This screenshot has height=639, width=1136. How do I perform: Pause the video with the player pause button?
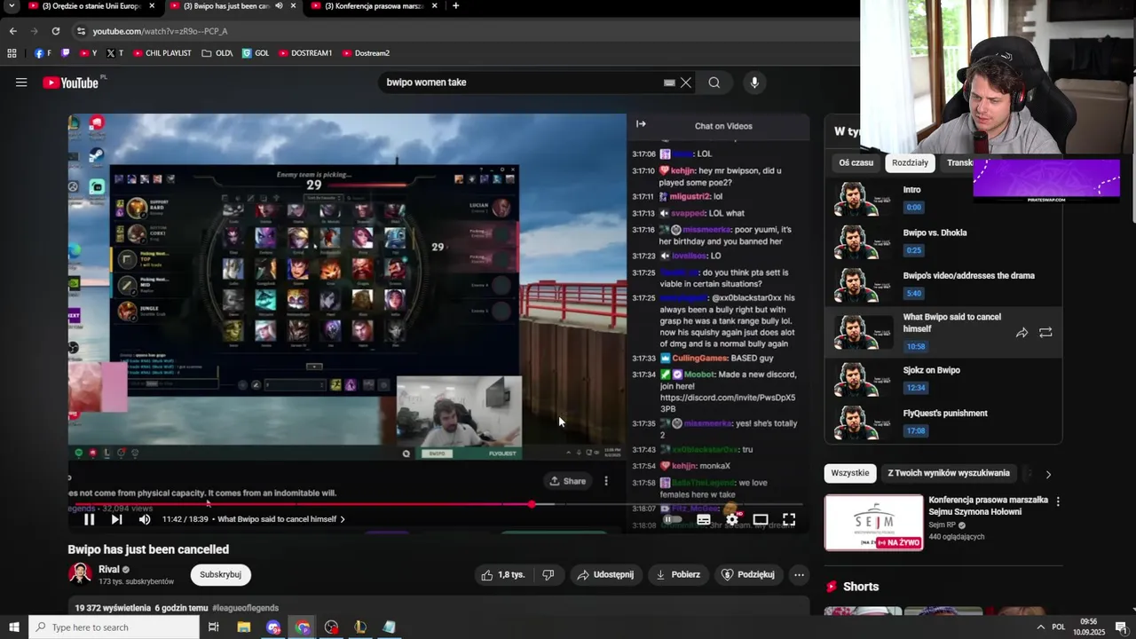pyautogui.click(x=89, y=519)
